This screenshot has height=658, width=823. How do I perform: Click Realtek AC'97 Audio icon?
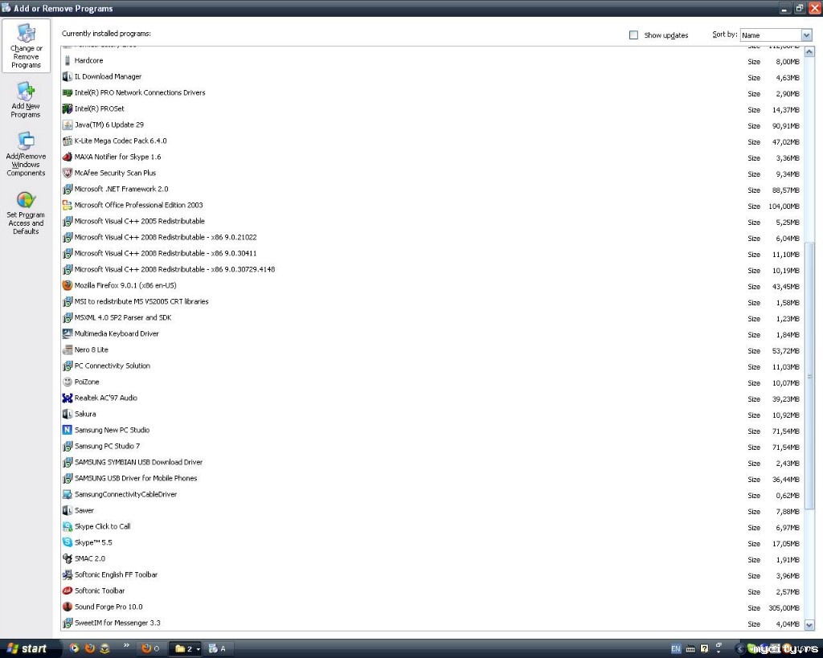(68, 398)
